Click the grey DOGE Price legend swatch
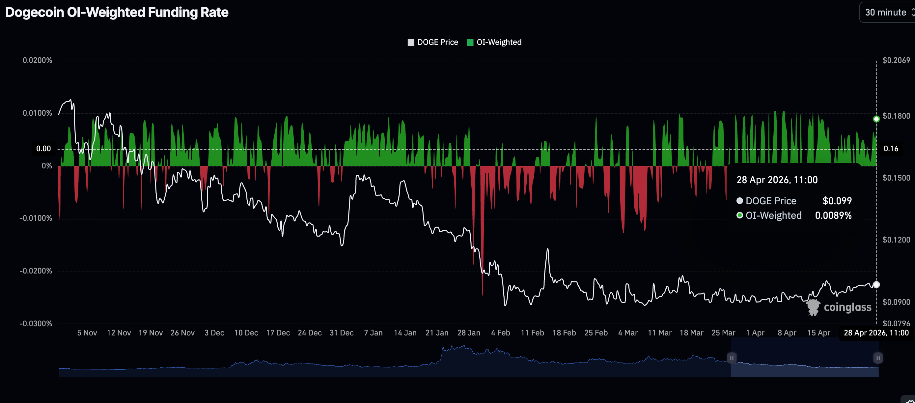The height and width of the screenshot is (403, 915). pos(411,43)
